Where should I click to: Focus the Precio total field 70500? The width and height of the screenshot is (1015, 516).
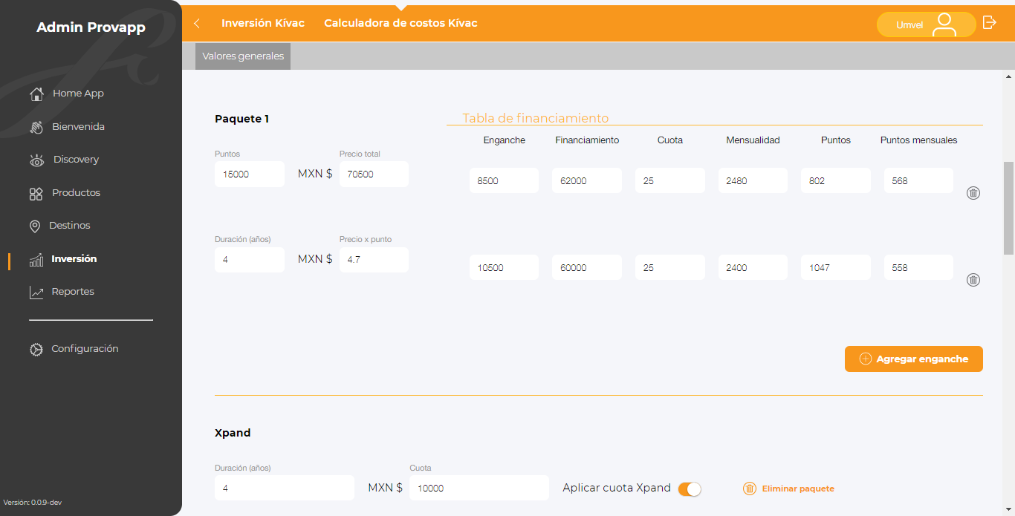coord(374,174)
